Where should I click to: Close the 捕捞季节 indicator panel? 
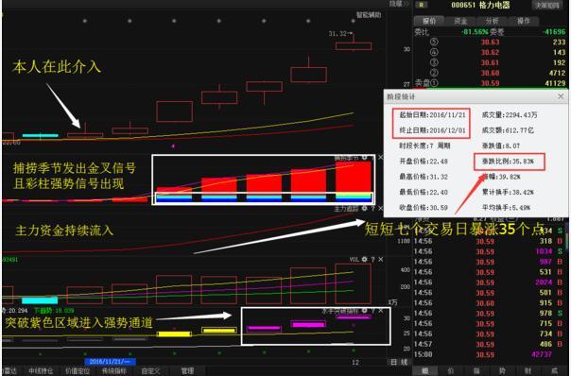tap(381, 158)
